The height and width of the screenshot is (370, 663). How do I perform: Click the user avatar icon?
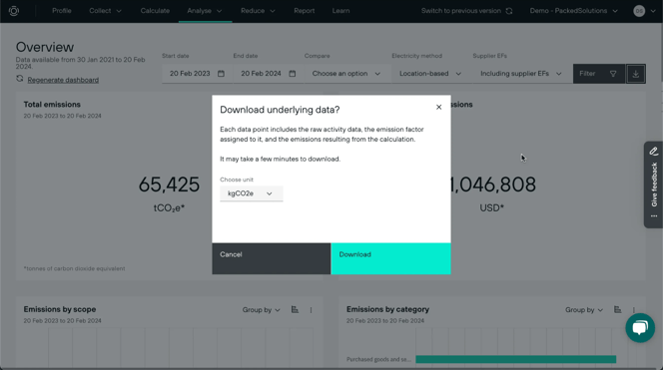point(639,11)
